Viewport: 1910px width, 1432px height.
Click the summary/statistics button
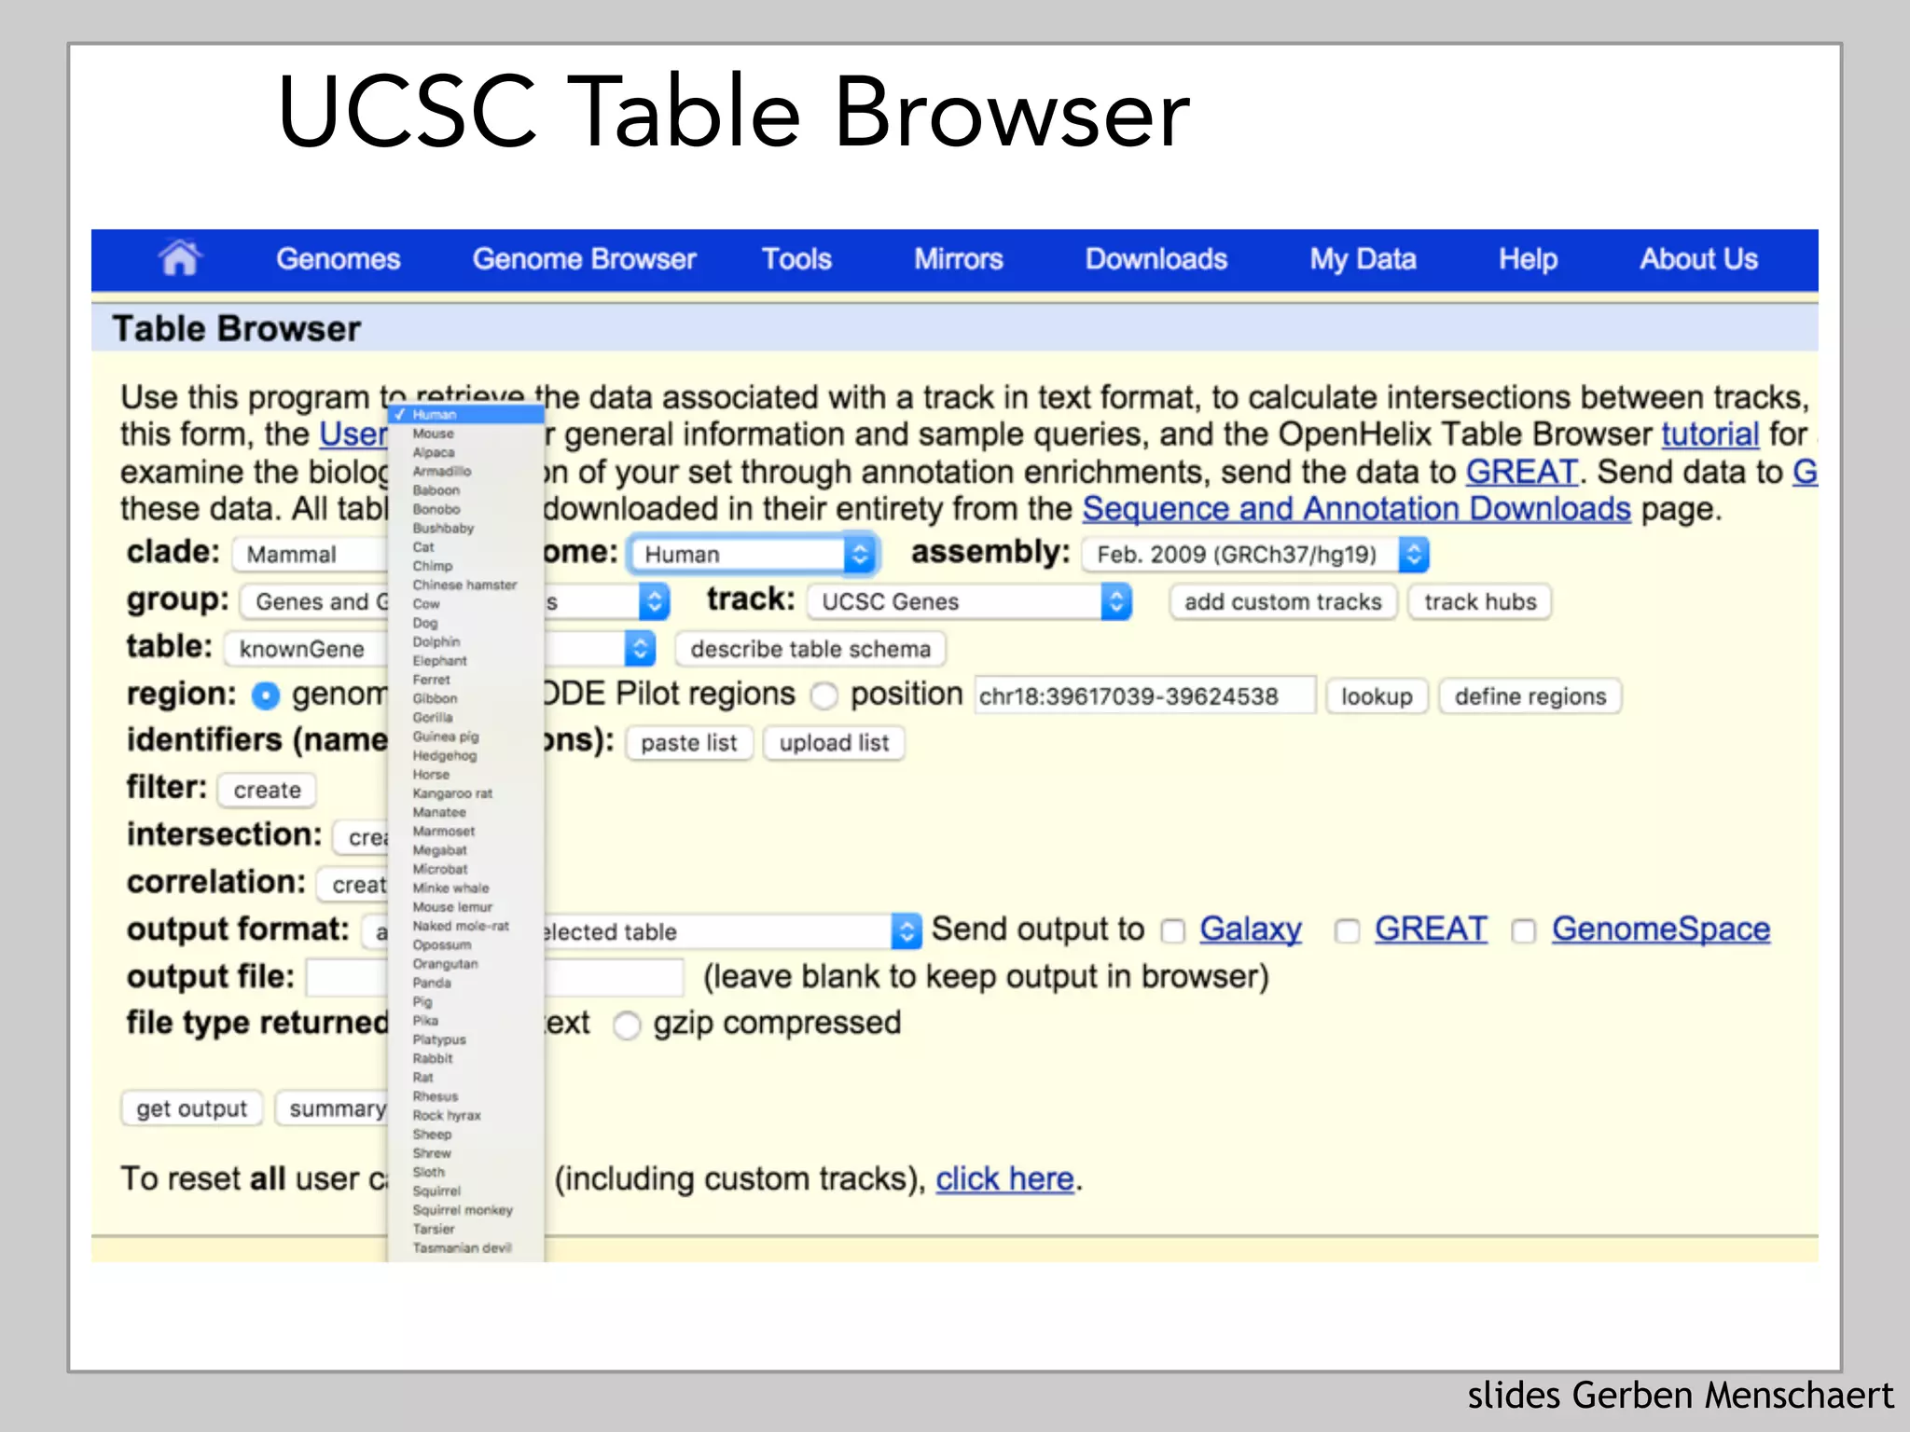[333, 1108]
